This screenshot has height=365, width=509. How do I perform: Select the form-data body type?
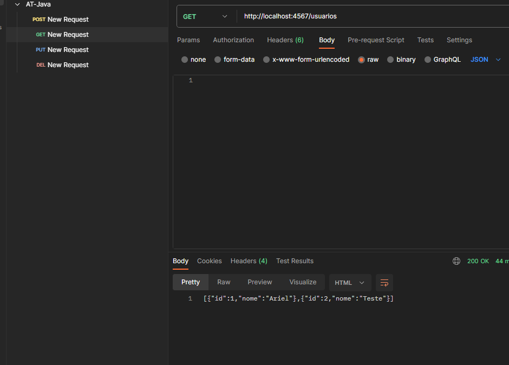pos(218,60)
